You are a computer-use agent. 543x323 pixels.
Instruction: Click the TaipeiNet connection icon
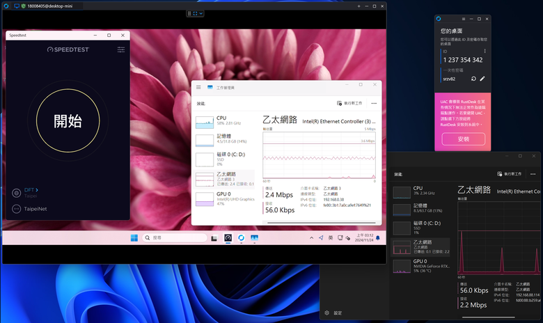pyautogui.click(x=16, y=209)
